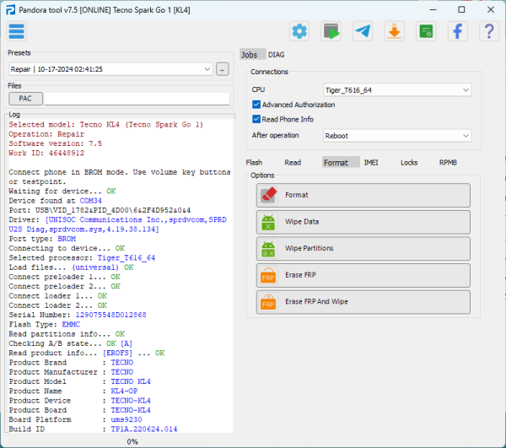Click the Wipe Data button

click(363, 222)
